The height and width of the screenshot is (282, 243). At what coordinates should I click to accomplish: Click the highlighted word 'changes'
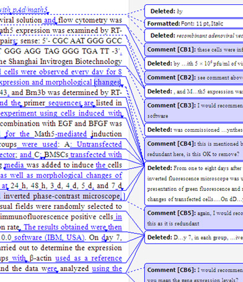click(107, 82)
